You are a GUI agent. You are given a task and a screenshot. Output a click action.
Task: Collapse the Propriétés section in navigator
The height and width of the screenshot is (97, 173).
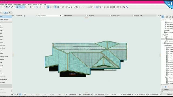pos(162,90)
